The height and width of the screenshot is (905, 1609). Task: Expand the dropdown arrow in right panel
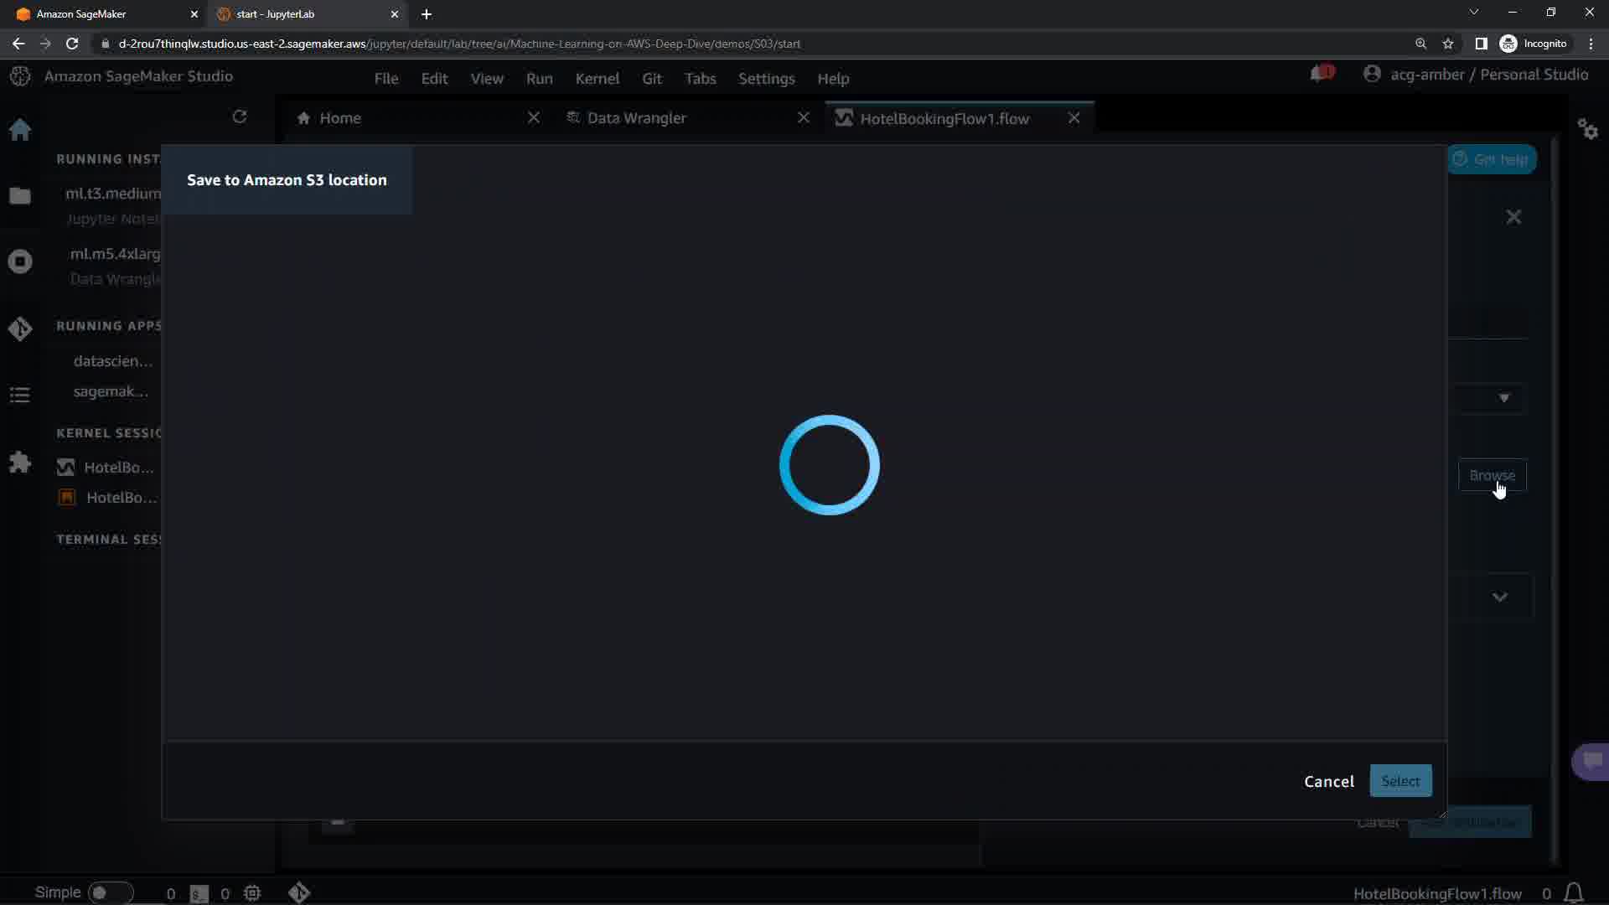(x=1504, y=398)
